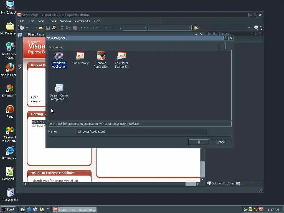Click the OK button
This screenshot has width=284, height=213.
coord(199,142)
